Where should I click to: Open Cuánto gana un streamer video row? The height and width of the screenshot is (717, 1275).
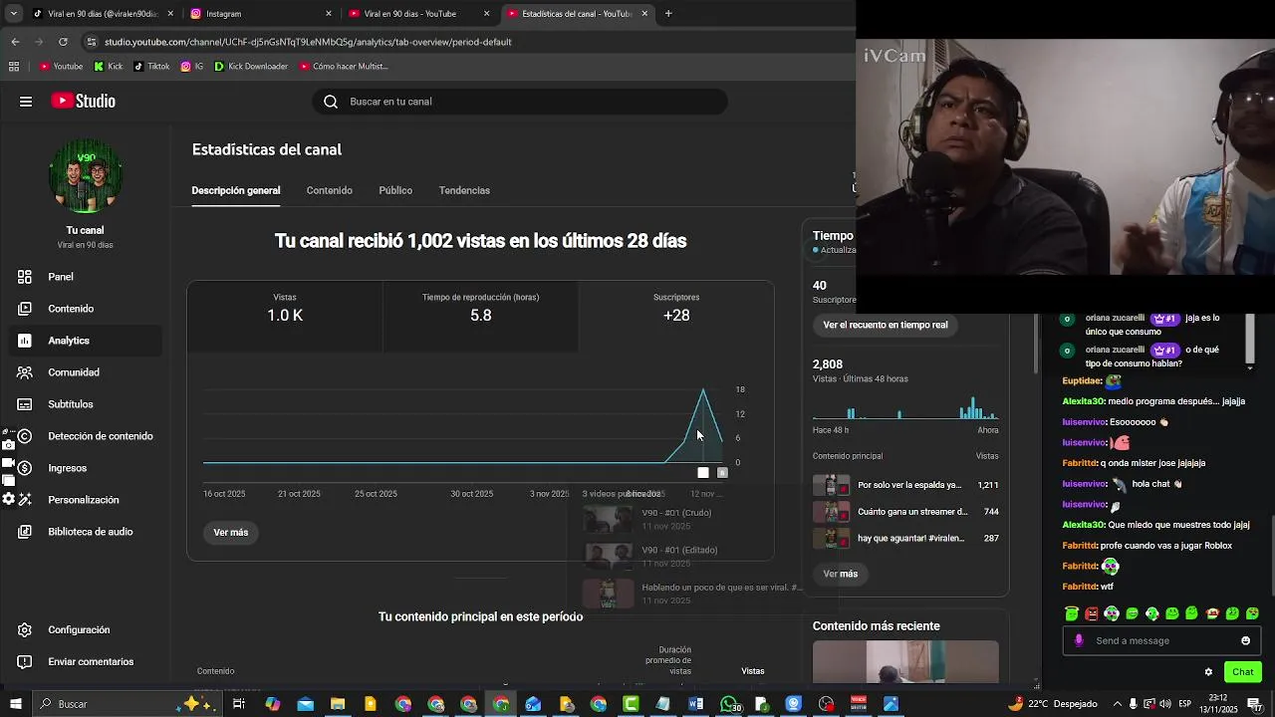[x=905, y=512]
